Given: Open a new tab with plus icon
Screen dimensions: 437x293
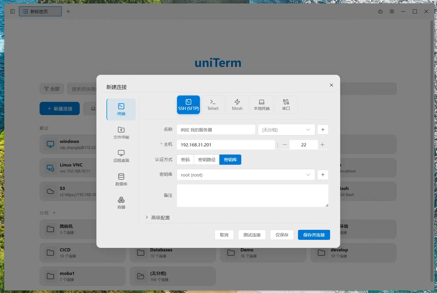Looking at the screenshot, I should [x=68, y=11].
